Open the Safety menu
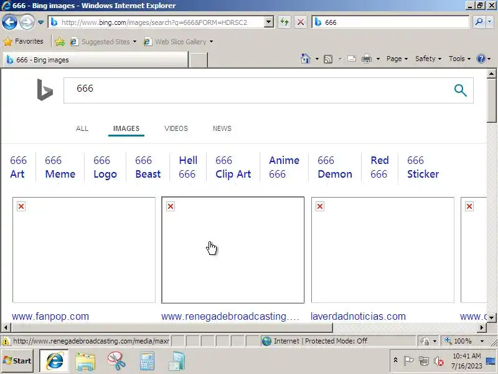The width and height of the screenshot is (498, 374). point(428,59)
